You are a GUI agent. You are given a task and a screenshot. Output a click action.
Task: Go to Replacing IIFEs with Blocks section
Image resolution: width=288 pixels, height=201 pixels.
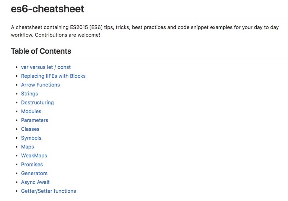click(53, 76)
